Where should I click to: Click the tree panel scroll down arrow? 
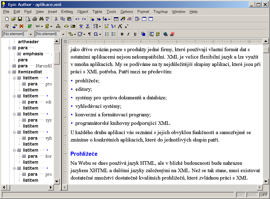57,181
